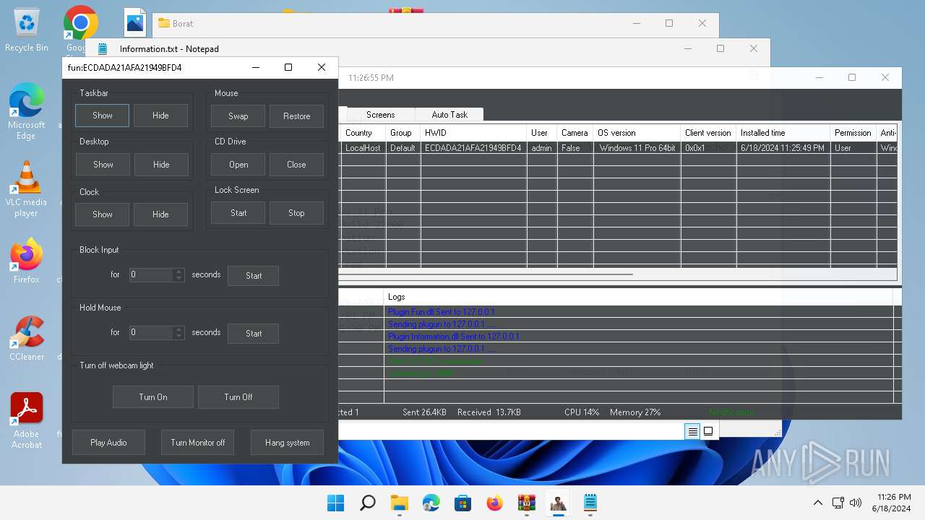Click Mouse Swap button

click(238, 116)
